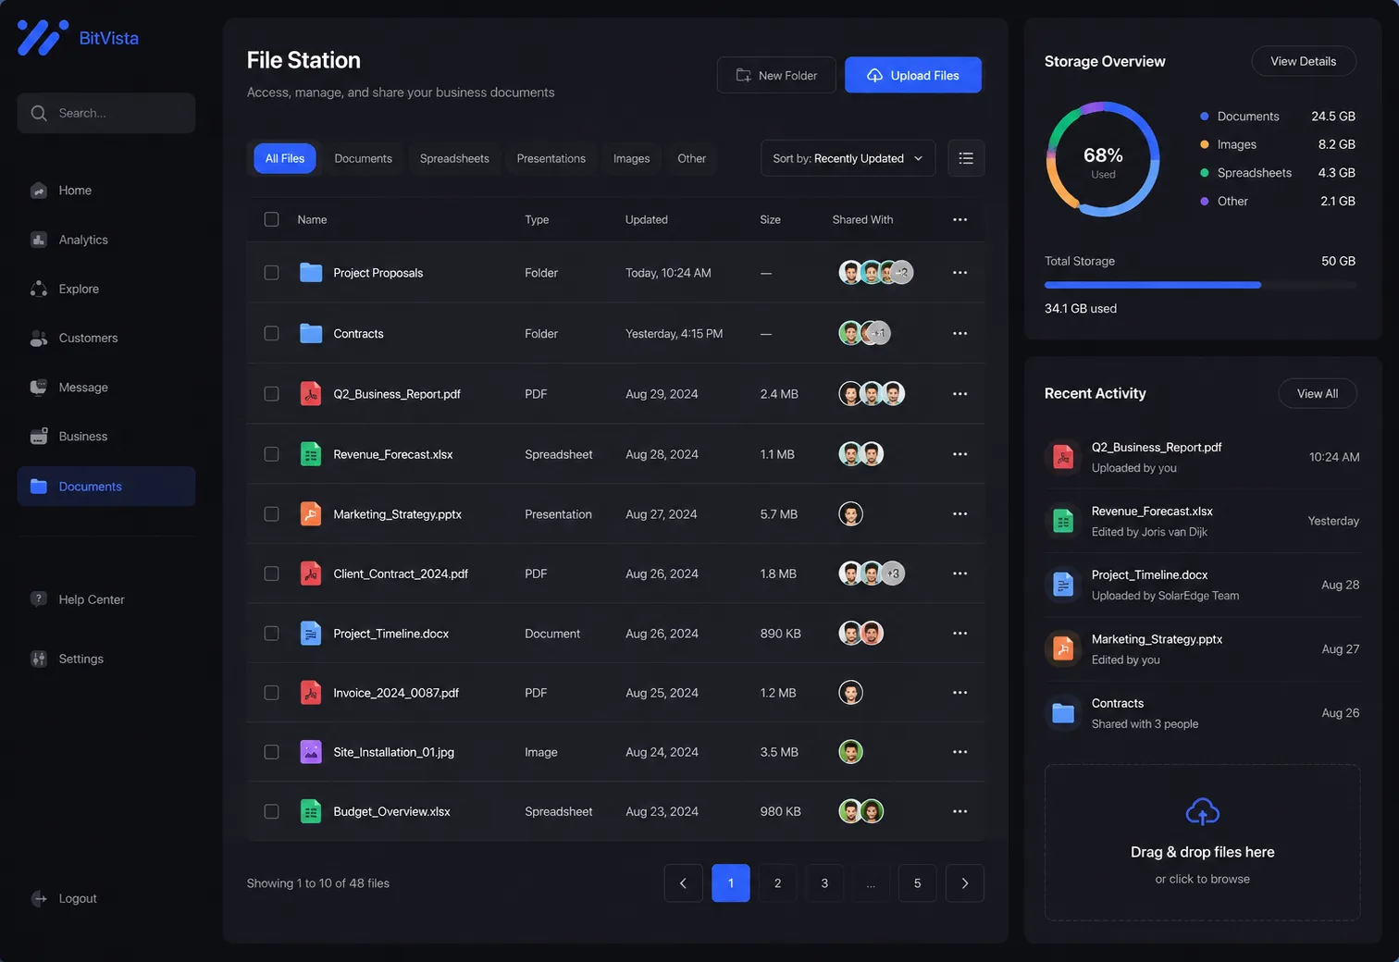Viewport: 1399px width, 962px height.
Task: Select the Budget_Overview.xlsx checkbox
Action: (271, 811)
